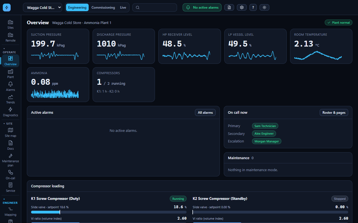Switch to Commissioning mode tab
This screenshot has height=223, width=358.
pos(103,8)
